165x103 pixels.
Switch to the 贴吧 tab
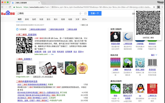click(34, 19)
